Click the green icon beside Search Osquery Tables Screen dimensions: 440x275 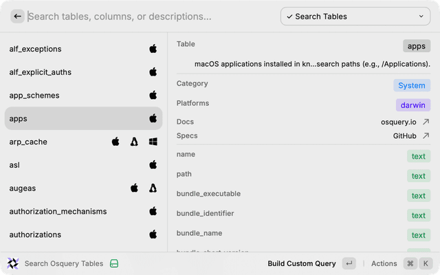115,263
